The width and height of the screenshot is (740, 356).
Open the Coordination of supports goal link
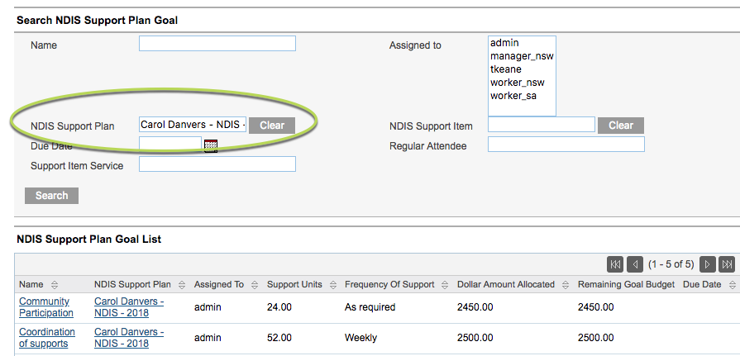click(47, 338)
